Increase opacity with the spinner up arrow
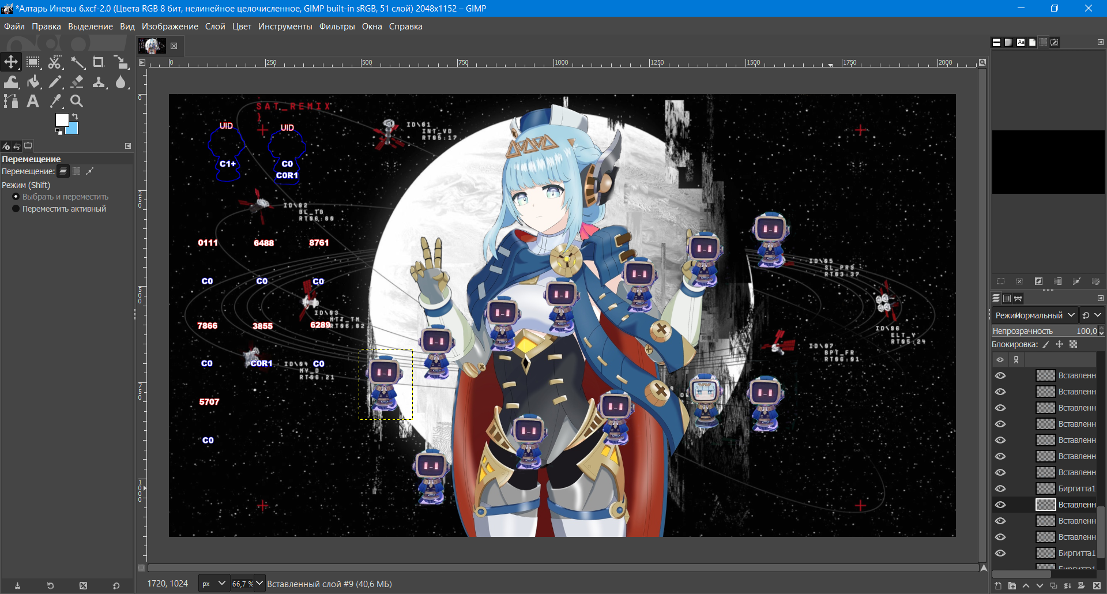1107x594 pixels. (x=1102, y=329)
